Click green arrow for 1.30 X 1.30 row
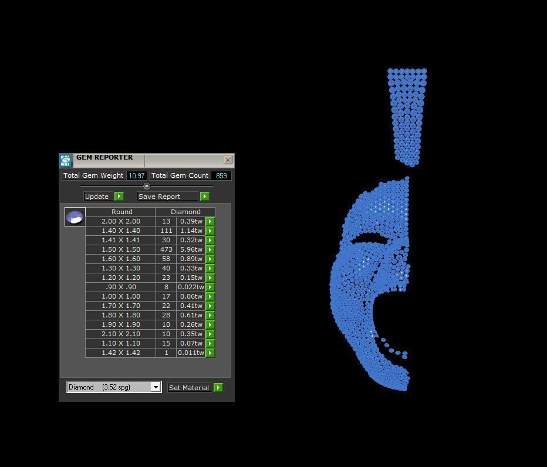 tap(210, 268)
